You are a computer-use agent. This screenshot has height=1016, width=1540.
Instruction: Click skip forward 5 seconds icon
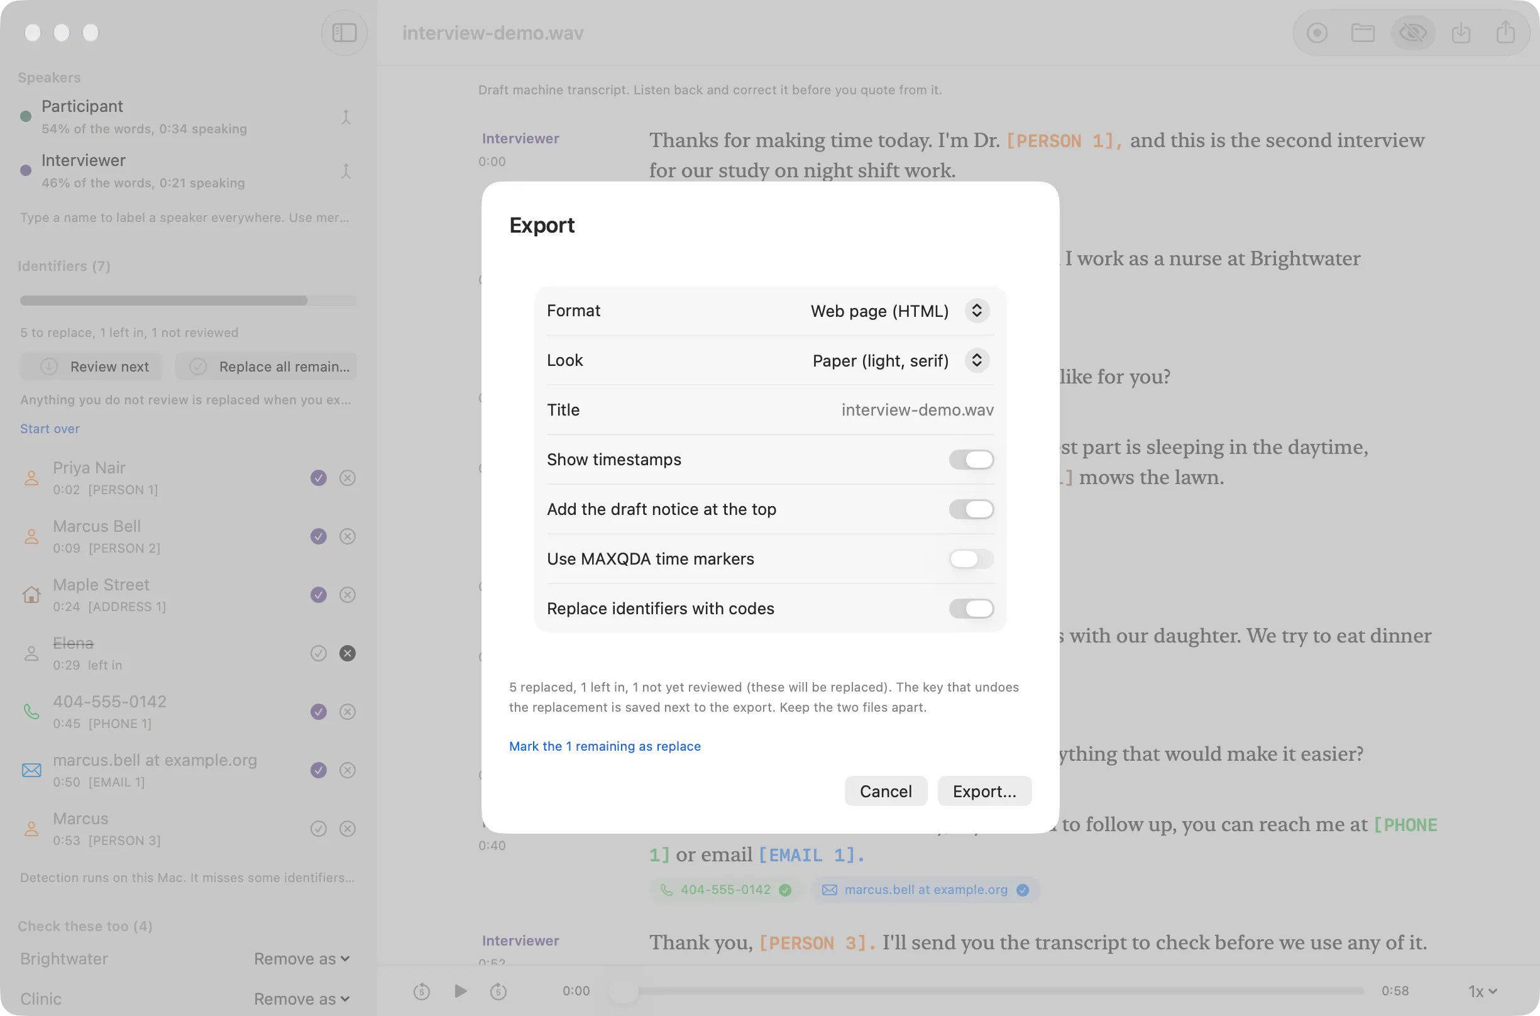pos(498,991)
